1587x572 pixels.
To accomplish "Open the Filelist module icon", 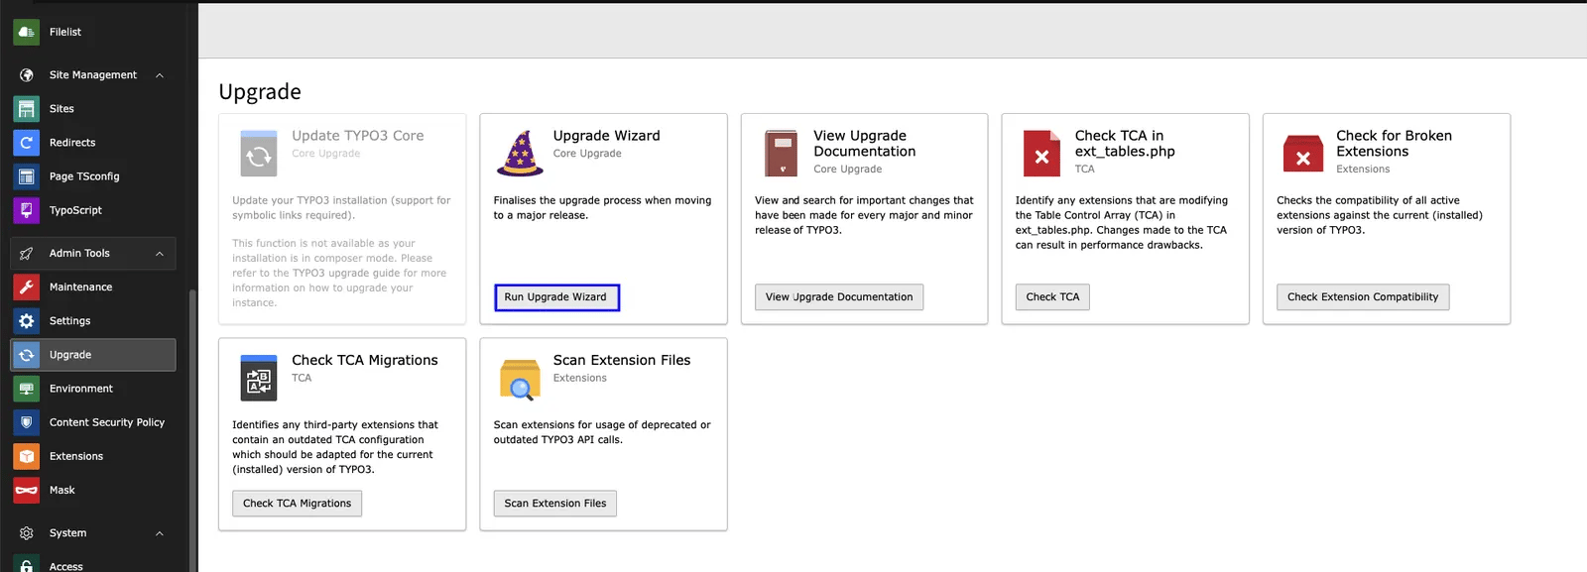I will [27, 32].
